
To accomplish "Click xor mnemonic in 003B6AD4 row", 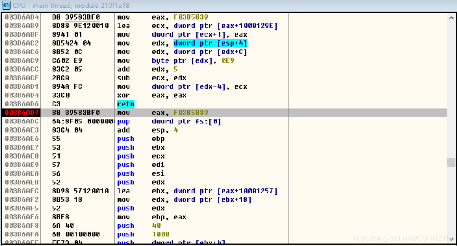I will [x=123, y=96].
